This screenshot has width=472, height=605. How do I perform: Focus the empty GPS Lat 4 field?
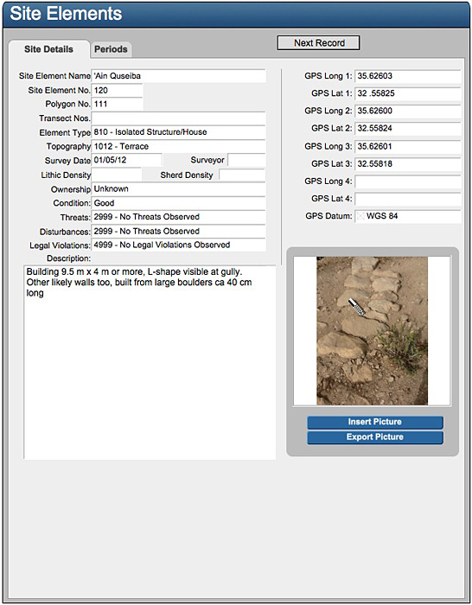click(x=408, y=199)
